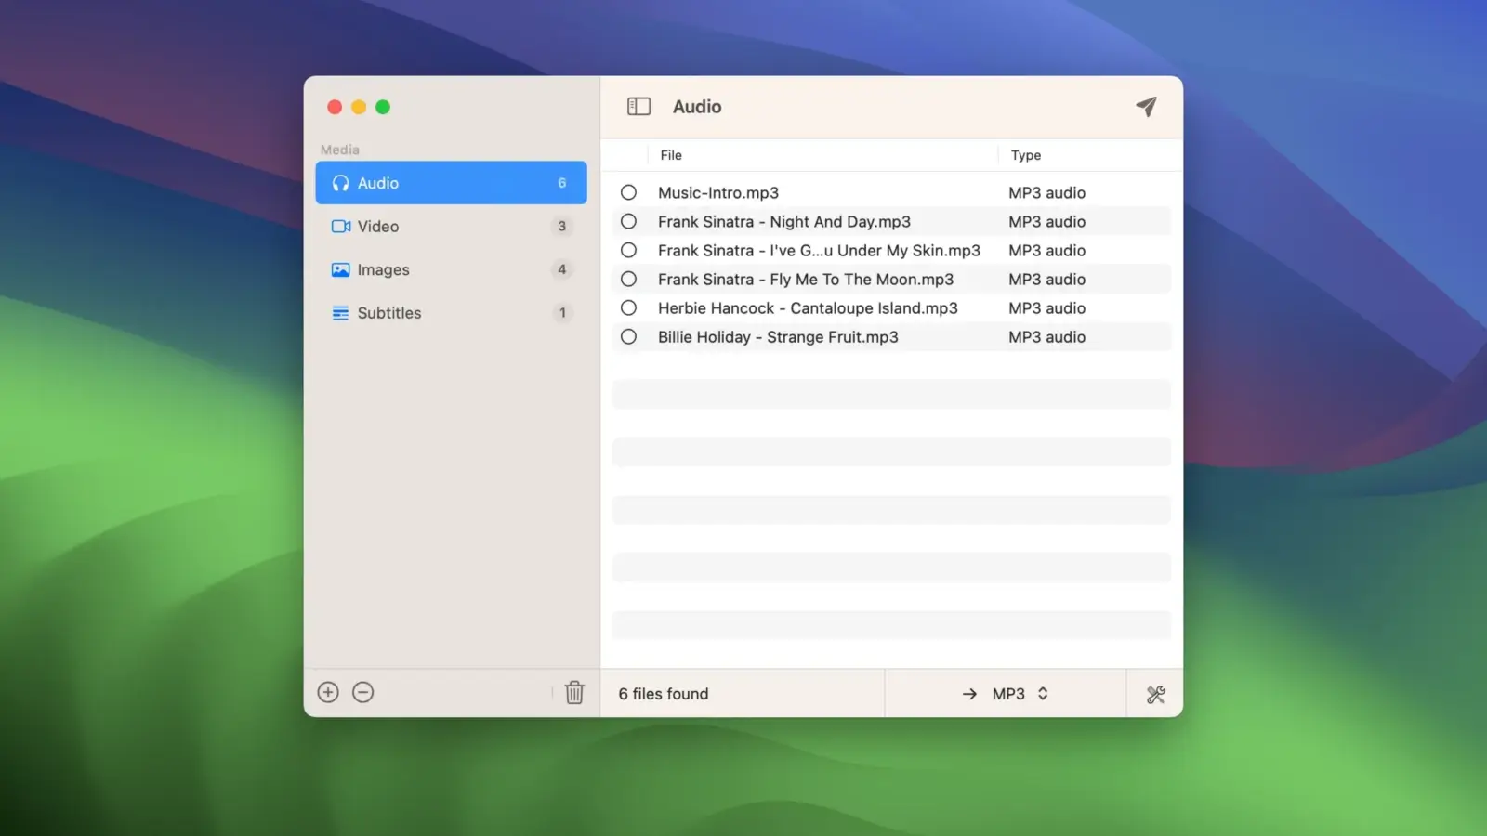This screenshot has width=1487, height=836.
Task: Open the wrench and screwdriver settings icon
Action: click(x=1155, y=694)
